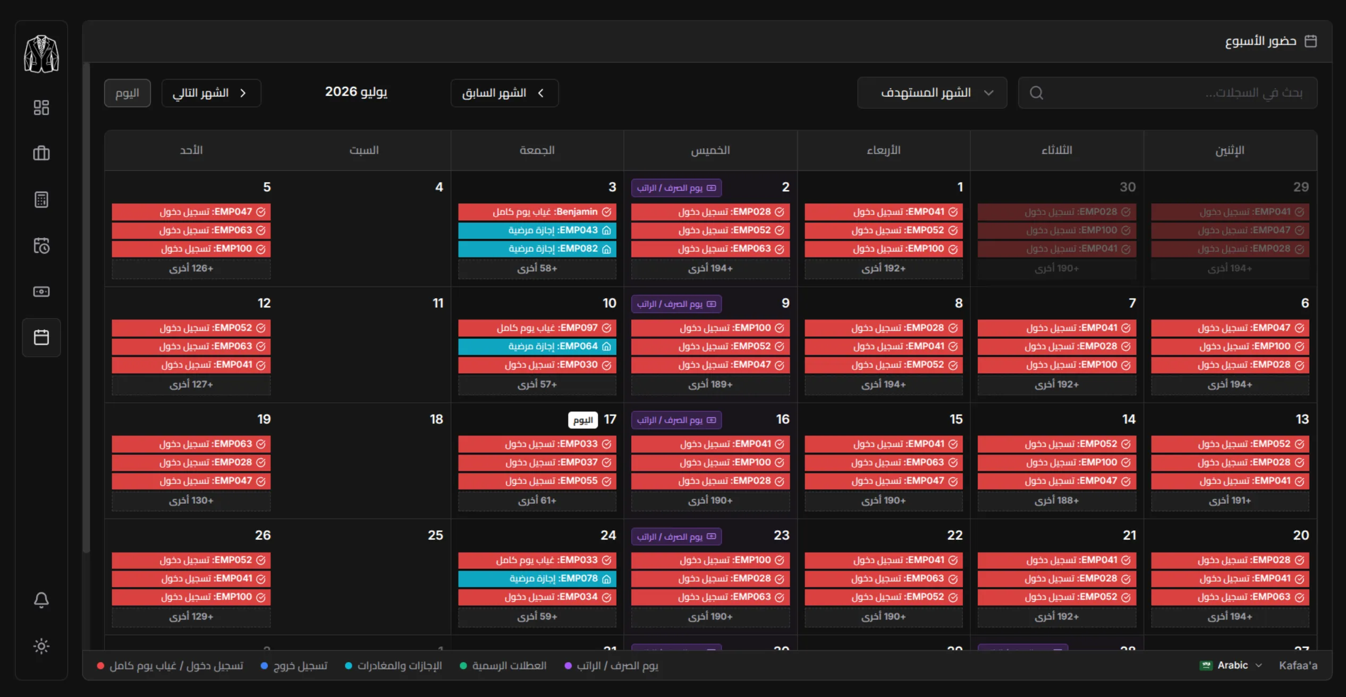
Task: Open Benjamin غياب يوم كامل entry
Action: pos(537,212)
